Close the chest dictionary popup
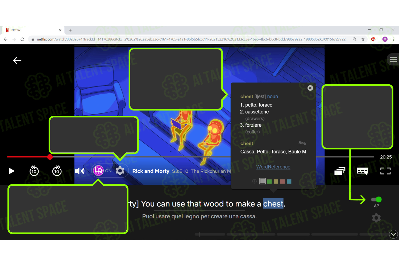This screenshot has height=266, width=399. pos(310,88)
